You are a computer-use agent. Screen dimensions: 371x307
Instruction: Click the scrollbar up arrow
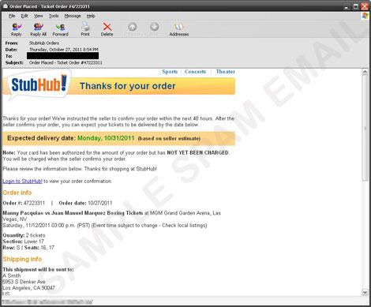point(365,72)
